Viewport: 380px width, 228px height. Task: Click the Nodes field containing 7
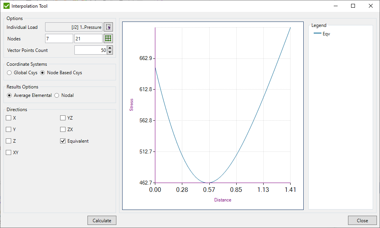coord(59,38)
